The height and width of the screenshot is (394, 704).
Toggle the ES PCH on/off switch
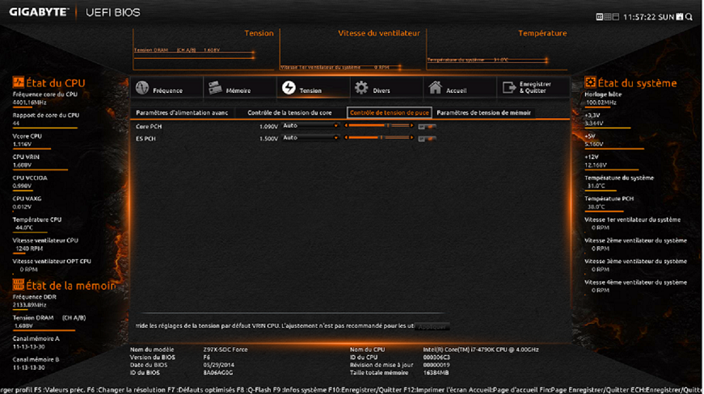(x=427, y=139)
